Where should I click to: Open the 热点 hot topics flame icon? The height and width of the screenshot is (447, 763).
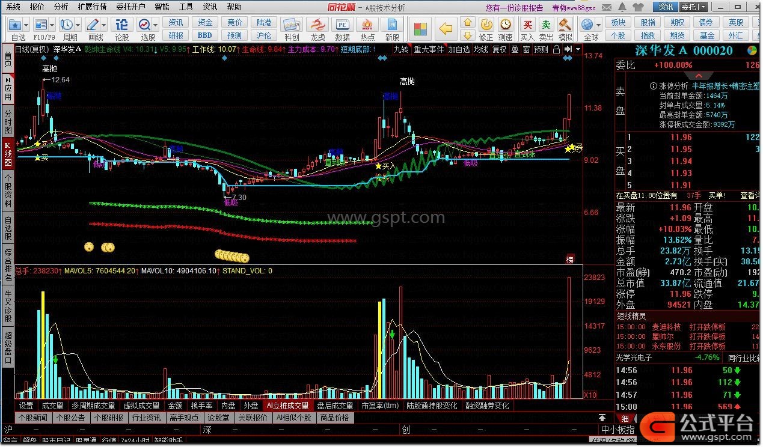(x=367, y=25)
